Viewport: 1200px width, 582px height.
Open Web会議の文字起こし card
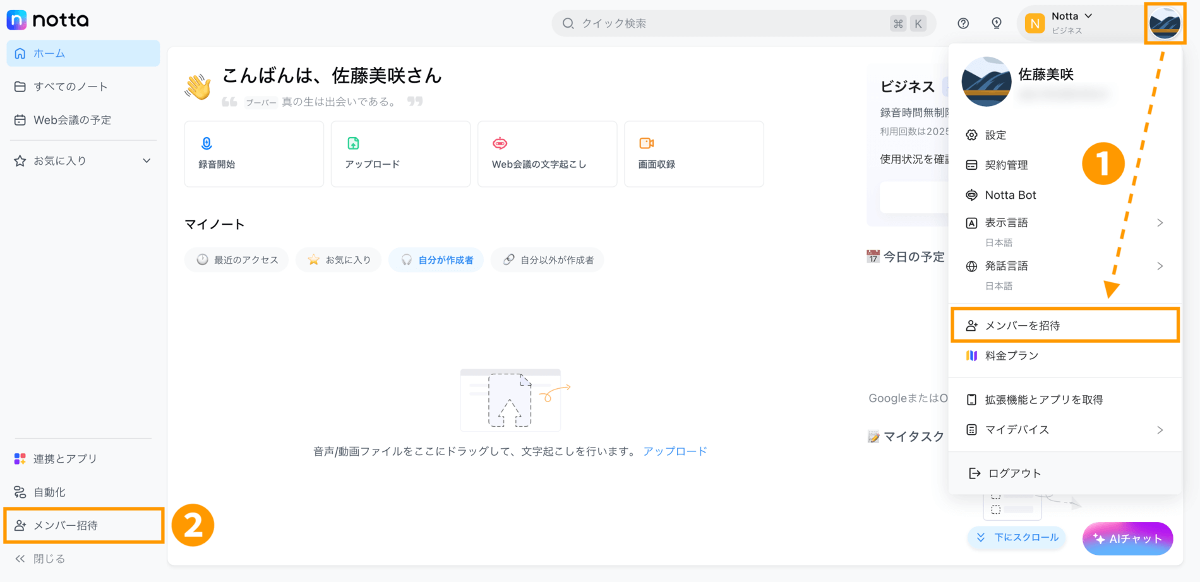[547, 154]
